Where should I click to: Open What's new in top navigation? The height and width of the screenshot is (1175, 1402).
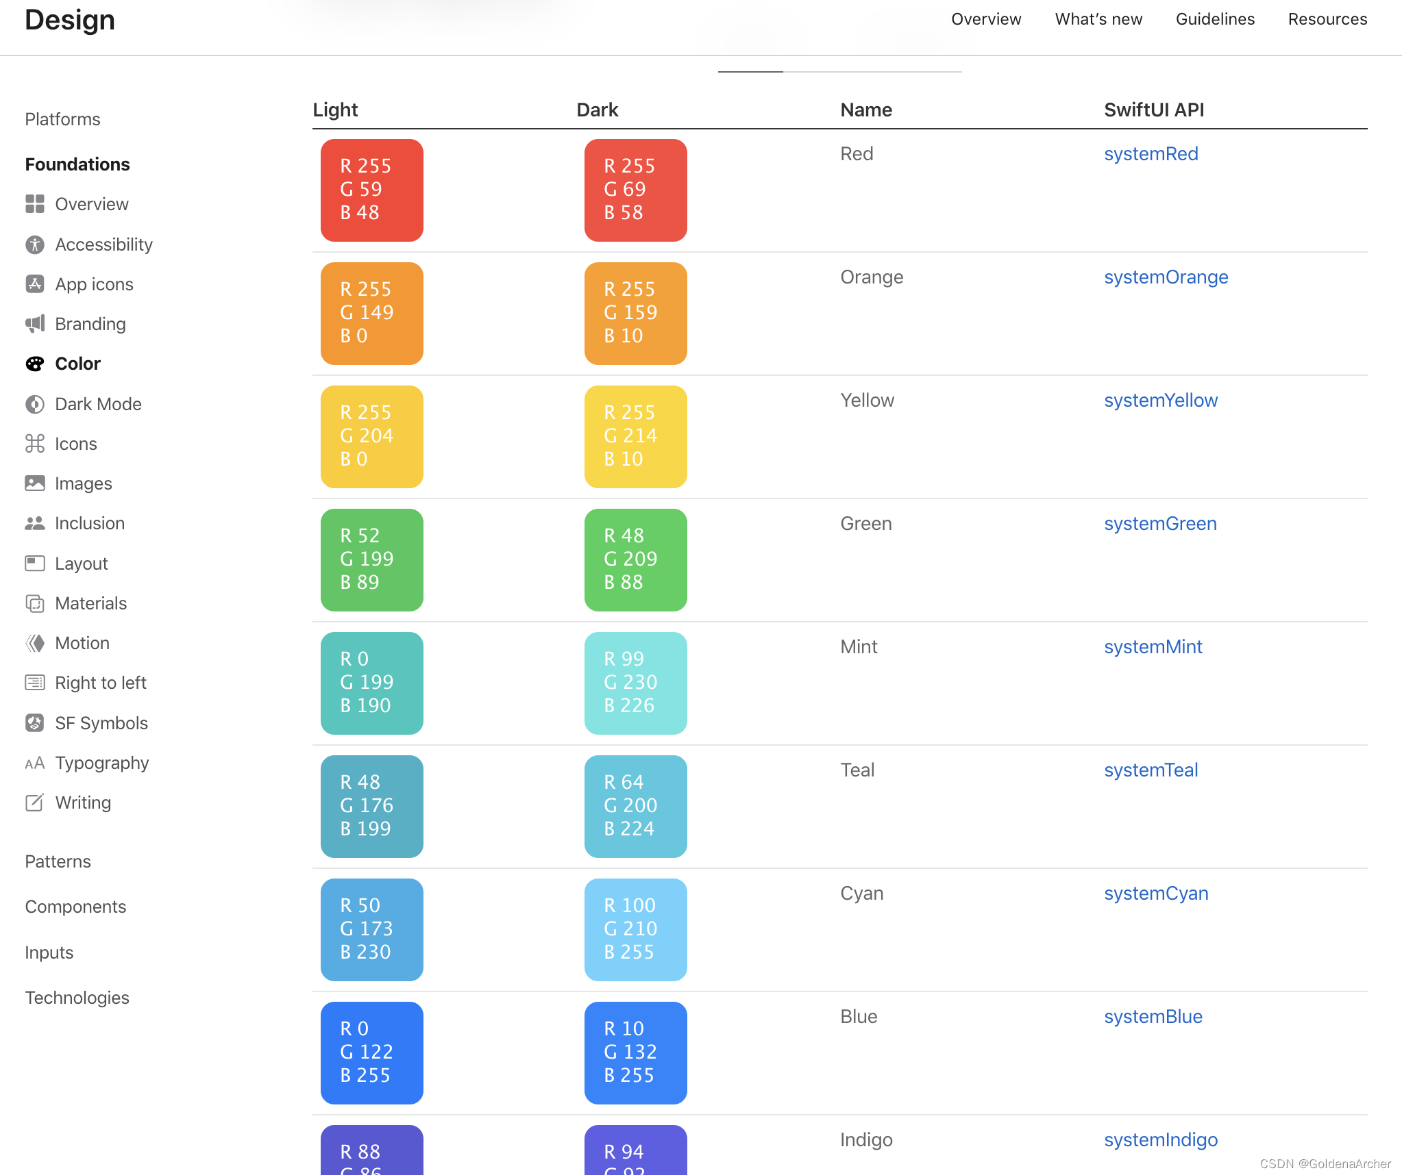coord(1098,19)
